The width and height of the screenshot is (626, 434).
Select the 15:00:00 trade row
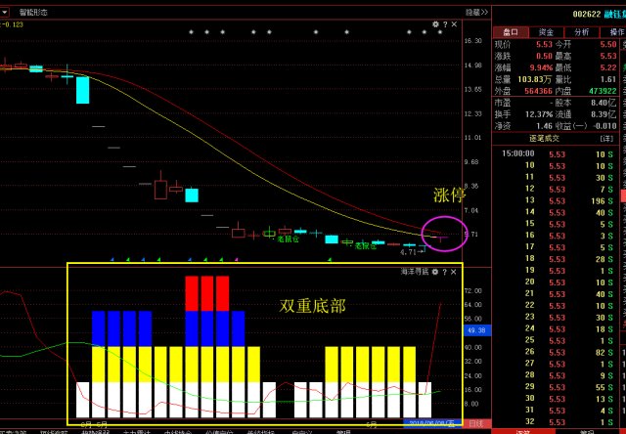pyautogui.click(x=555, y=154)
